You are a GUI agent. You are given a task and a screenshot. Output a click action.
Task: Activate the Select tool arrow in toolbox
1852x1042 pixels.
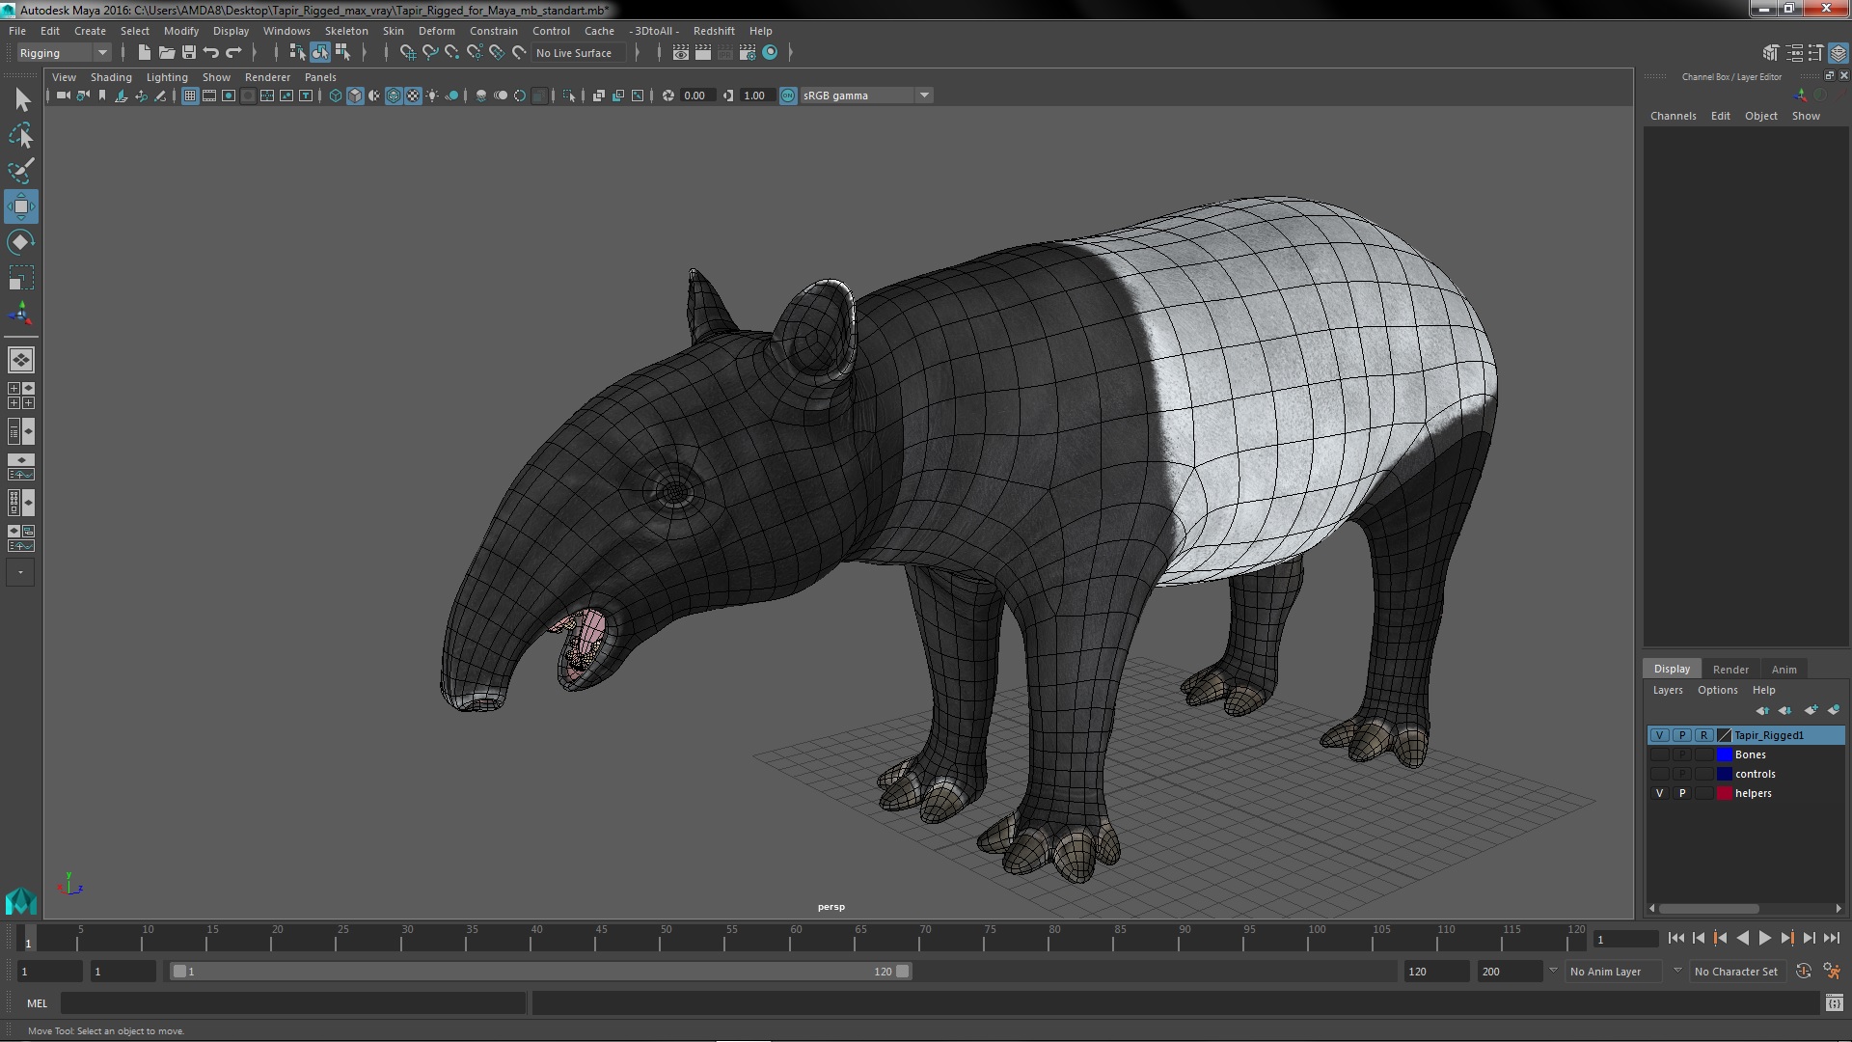click(x=21, y=99)
